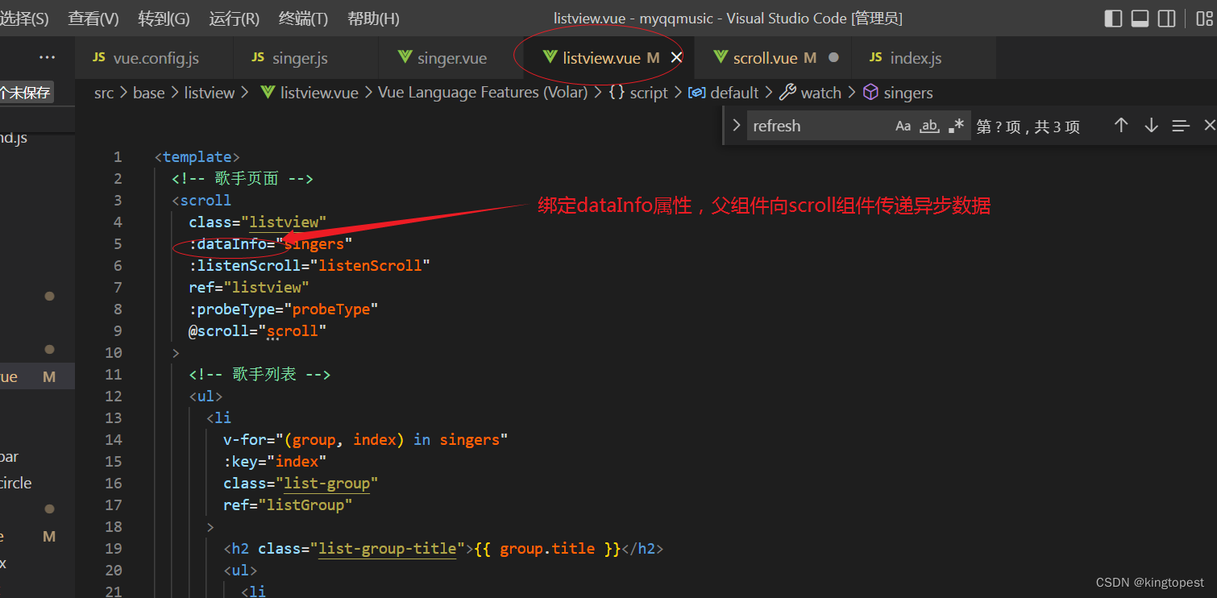Close the find widget with the X icon
This screenshot has width=1217, height=598.
click(1210, 126)
